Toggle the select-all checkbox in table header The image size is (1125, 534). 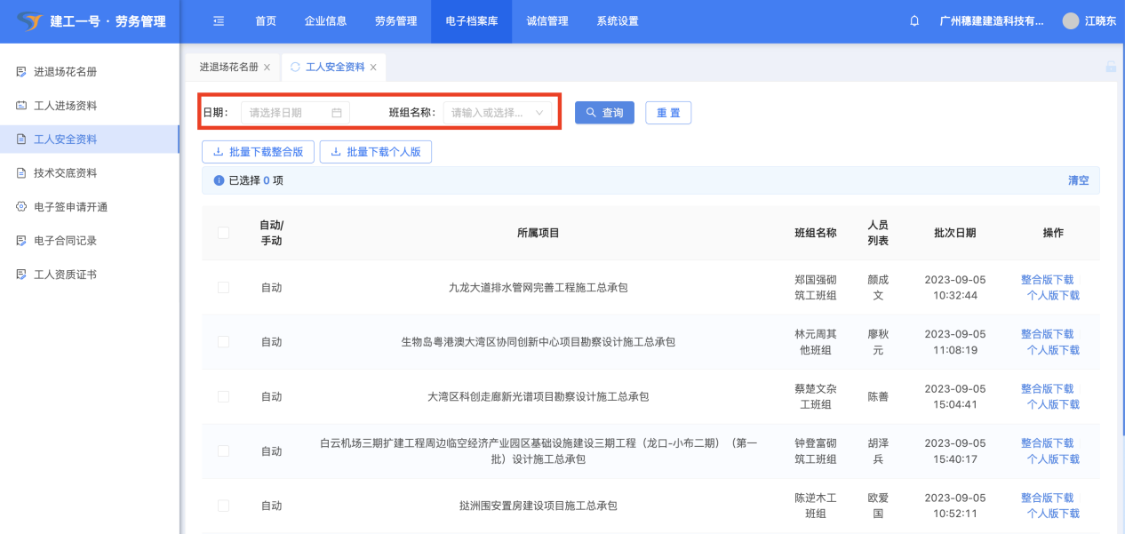coord(223,233)
